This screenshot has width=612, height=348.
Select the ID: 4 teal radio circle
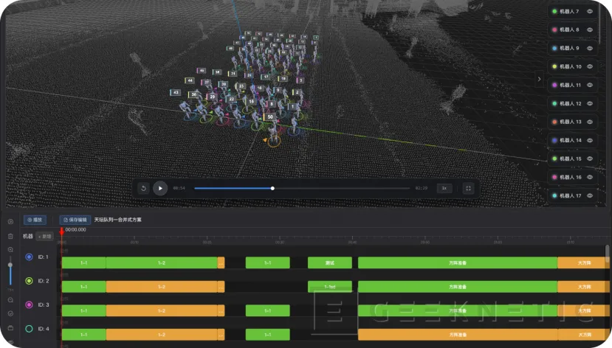pyautogui.click(x=29, y=329)
